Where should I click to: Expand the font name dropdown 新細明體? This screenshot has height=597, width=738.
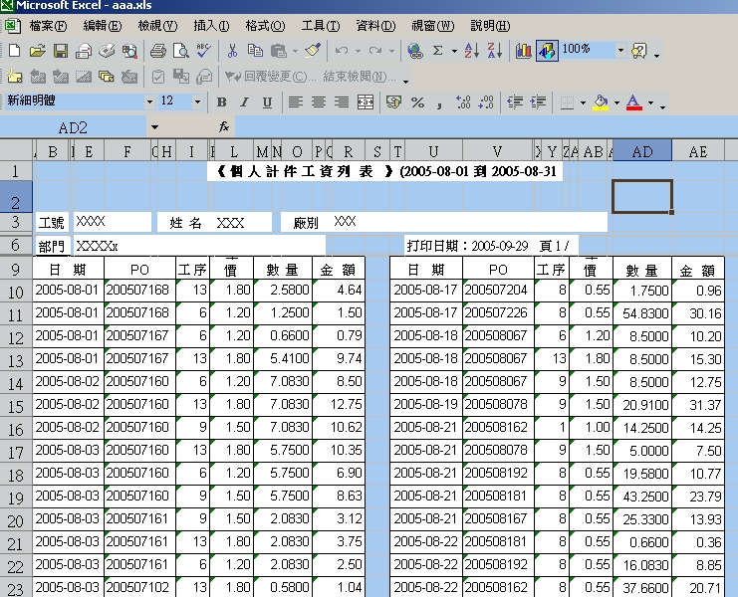(x=149, y=101)
